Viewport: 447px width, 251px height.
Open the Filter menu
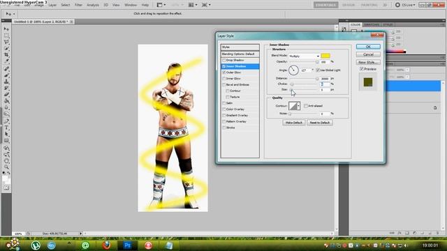78,5
